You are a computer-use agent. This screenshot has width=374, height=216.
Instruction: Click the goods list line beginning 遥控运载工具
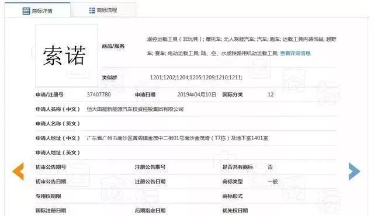(241, 39)
